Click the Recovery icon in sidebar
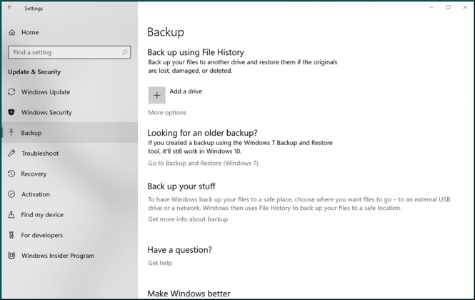Viewport: 475px width, 300px height. (x=12, y=174)
